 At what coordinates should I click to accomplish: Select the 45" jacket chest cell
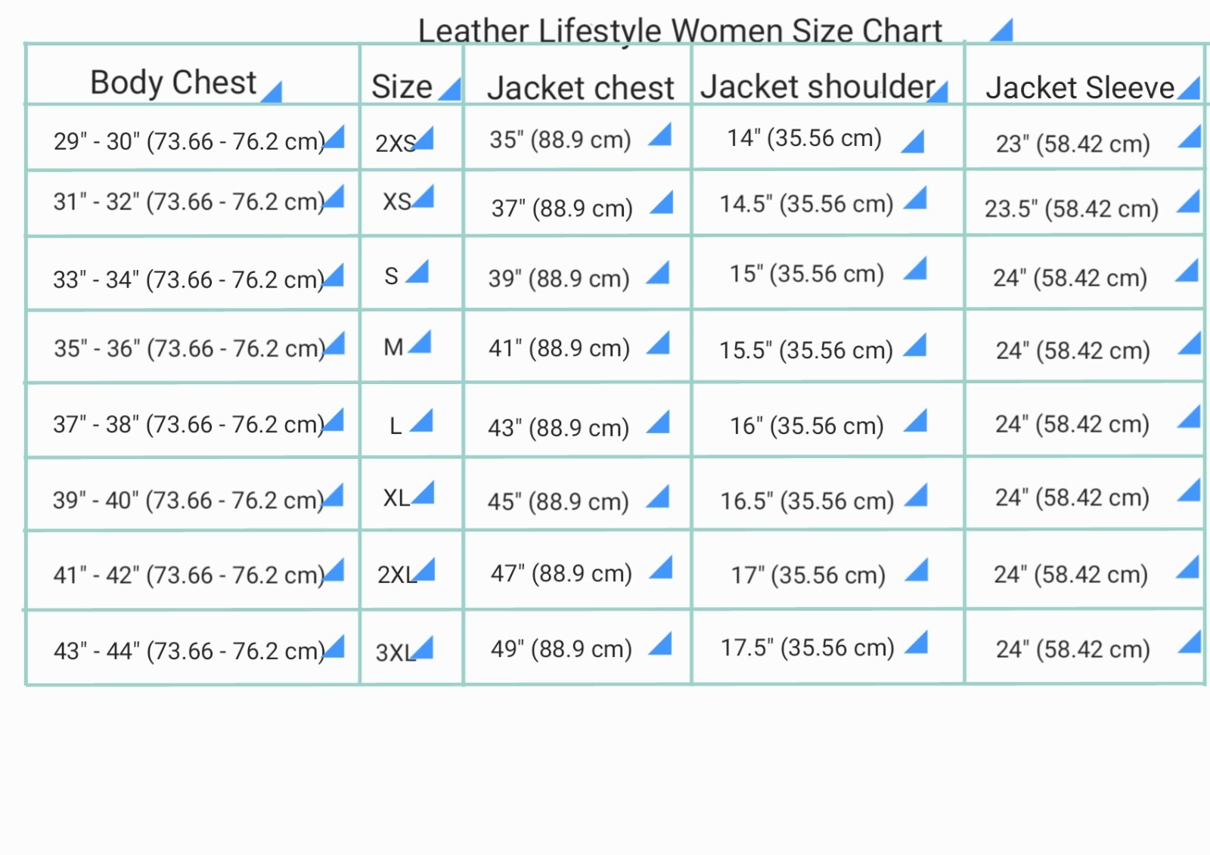(558, 501)
